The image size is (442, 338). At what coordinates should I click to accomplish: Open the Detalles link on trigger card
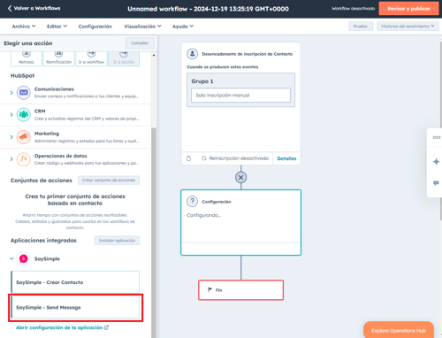[286, 158]
